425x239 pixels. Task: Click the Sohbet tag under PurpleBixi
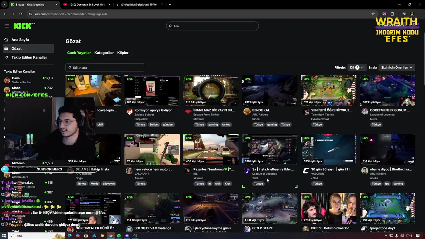(x=154, y=124)
